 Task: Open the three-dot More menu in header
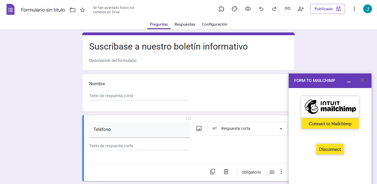click(x=354, y=9)
